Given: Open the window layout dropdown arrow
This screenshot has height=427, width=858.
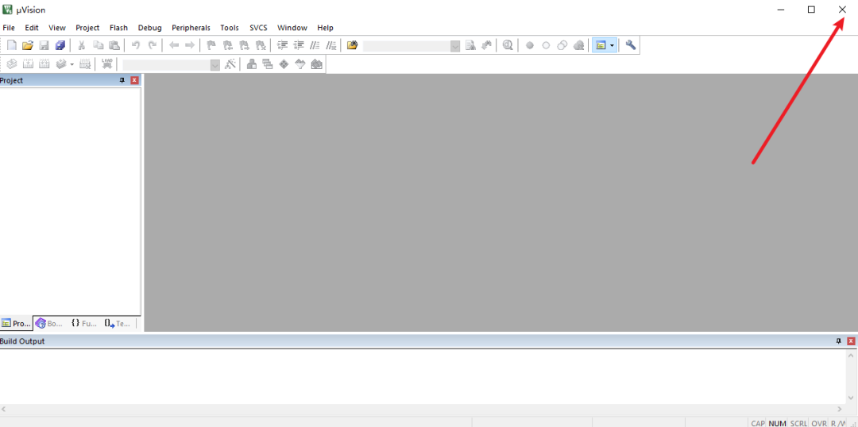Looking at the screenshot, I should point(613,45).
